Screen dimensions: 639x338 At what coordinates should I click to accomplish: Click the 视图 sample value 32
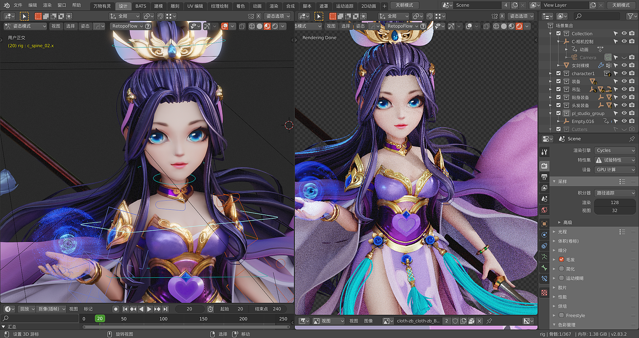(615, 210)
